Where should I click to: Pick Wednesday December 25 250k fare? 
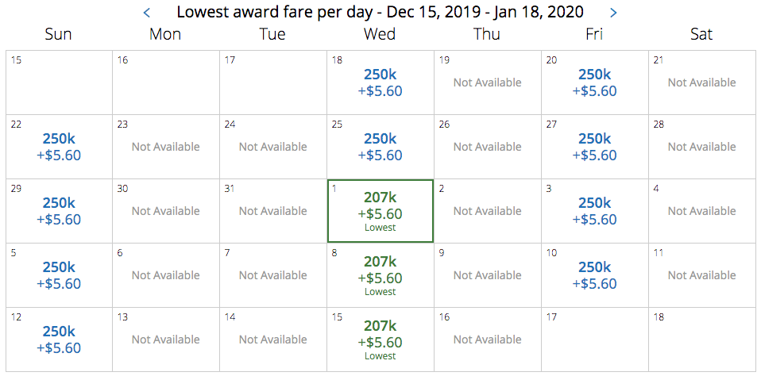tap(380, 147)
